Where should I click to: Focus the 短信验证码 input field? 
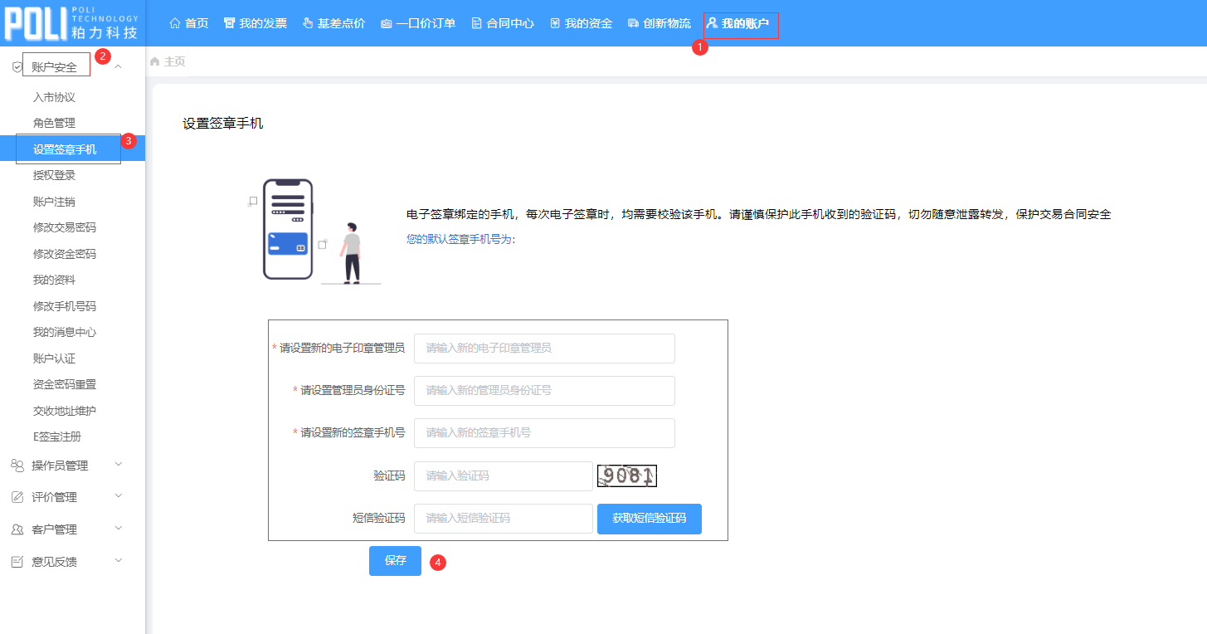(x=504, y=519)
